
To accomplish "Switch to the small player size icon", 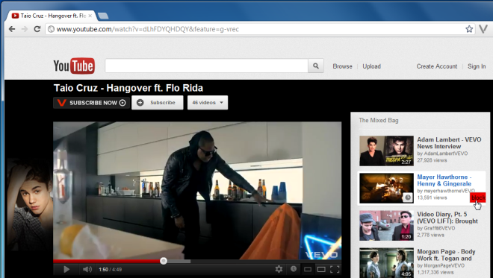I will click(308, 269).
